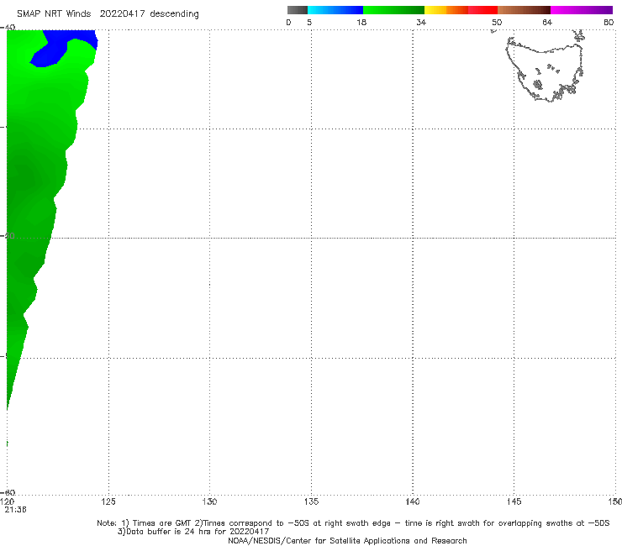Viewport: 622px width, 546px height.
Task: Click the latitude label '-40'
Action: pyautogui.click(x=8, y=27)
